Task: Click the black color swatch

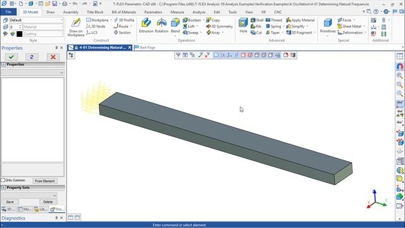Action: pos(20,34)
